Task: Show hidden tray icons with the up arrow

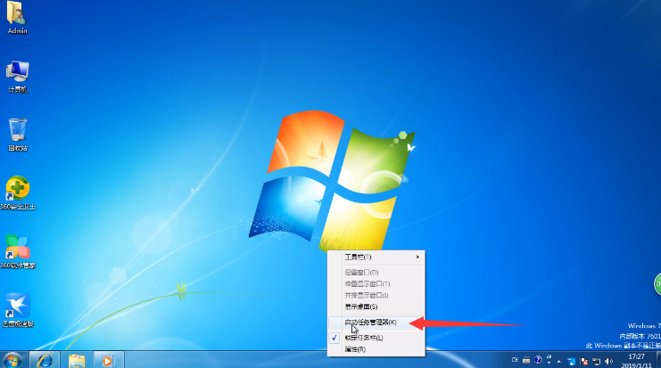Action: coord(559,361)
